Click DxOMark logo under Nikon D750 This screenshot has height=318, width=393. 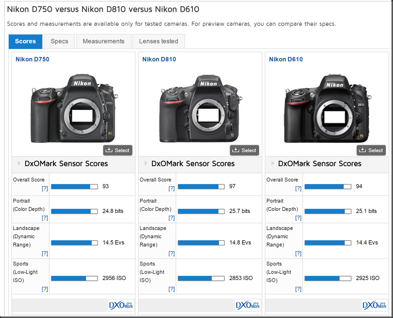(x=121, y=305)
